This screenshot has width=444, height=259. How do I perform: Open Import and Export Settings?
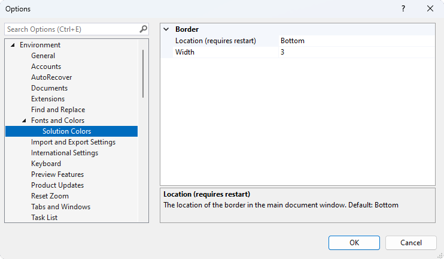(x=73, y=142)
